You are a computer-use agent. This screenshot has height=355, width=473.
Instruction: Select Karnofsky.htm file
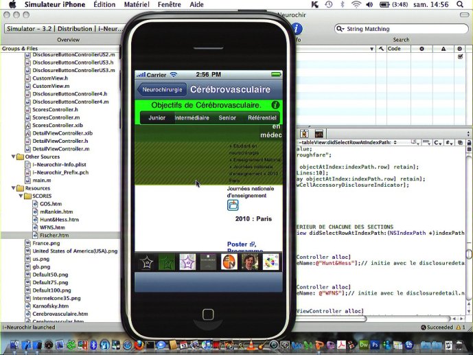(x=50, y=306)
